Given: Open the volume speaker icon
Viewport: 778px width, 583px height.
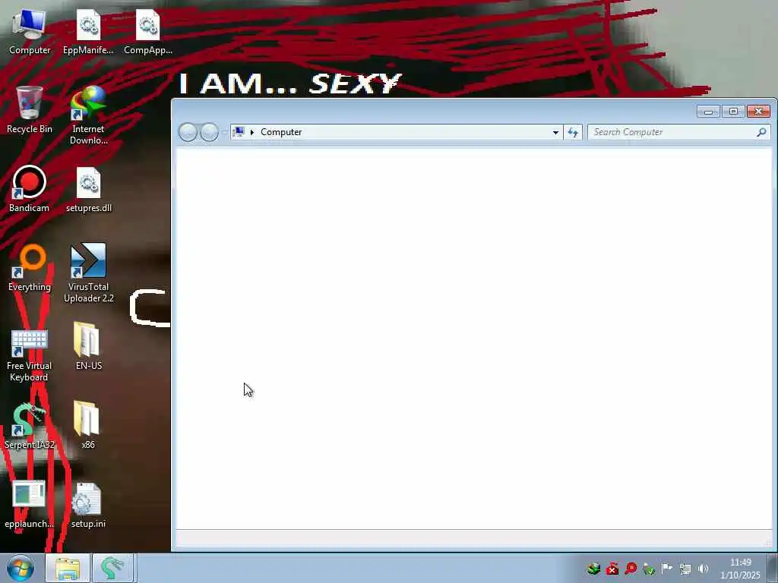Looking at the screenshot, I should pos(703,569).
